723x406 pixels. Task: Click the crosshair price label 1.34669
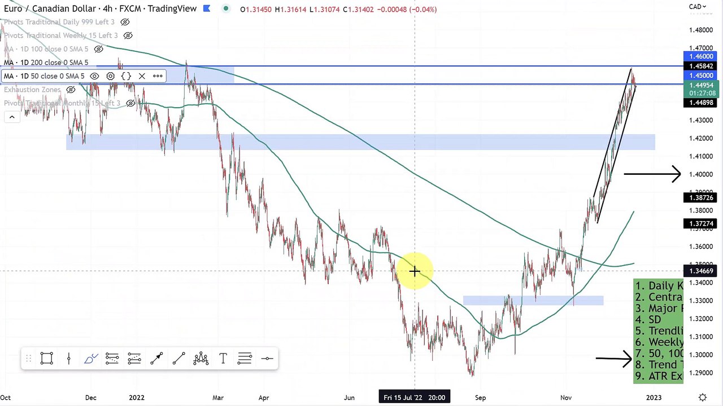pyautogui.click(x=700, y=271)
